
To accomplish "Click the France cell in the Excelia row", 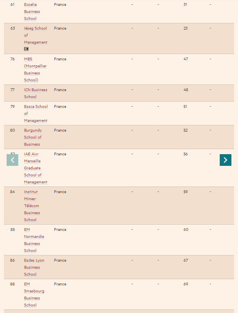I will click(60, 5).
